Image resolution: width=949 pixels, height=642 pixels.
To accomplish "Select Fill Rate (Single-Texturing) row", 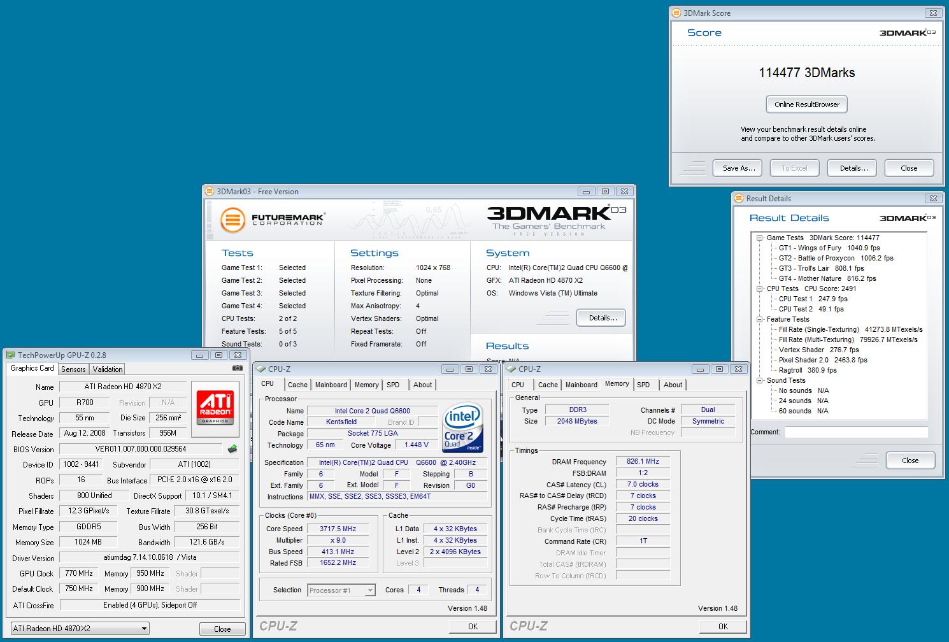I will (x=851, y=329).
